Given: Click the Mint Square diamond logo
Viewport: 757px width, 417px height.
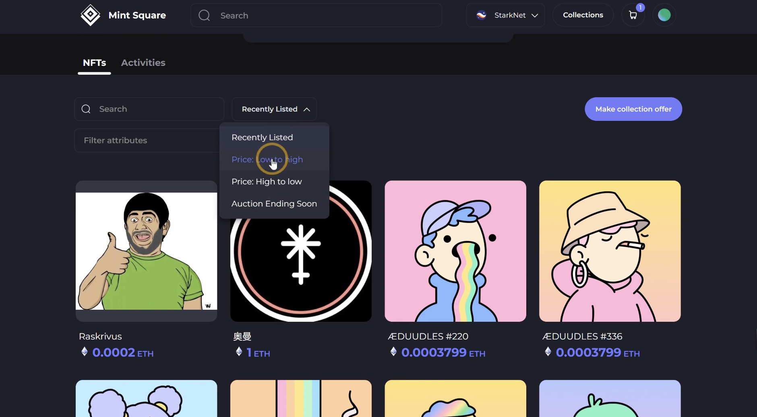Looking at the screenshot, I should point(90,15).
